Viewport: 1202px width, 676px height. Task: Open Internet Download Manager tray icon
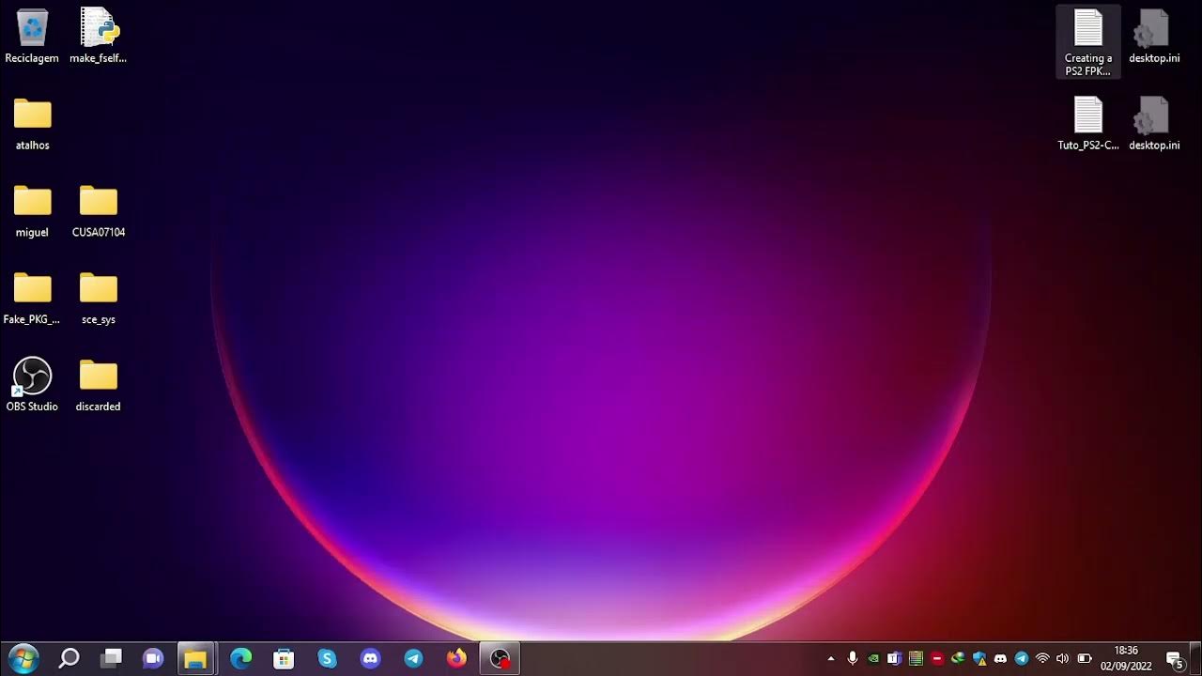958,659
